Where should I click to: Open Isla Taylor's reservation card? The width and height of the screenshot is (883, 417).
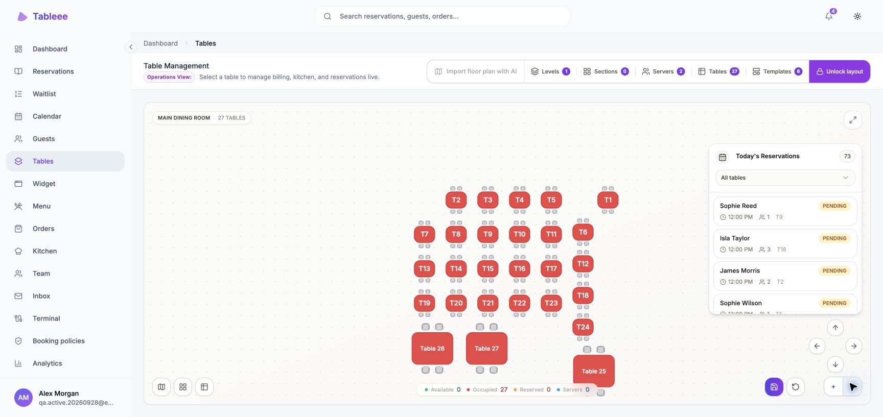tap(785, 243)
